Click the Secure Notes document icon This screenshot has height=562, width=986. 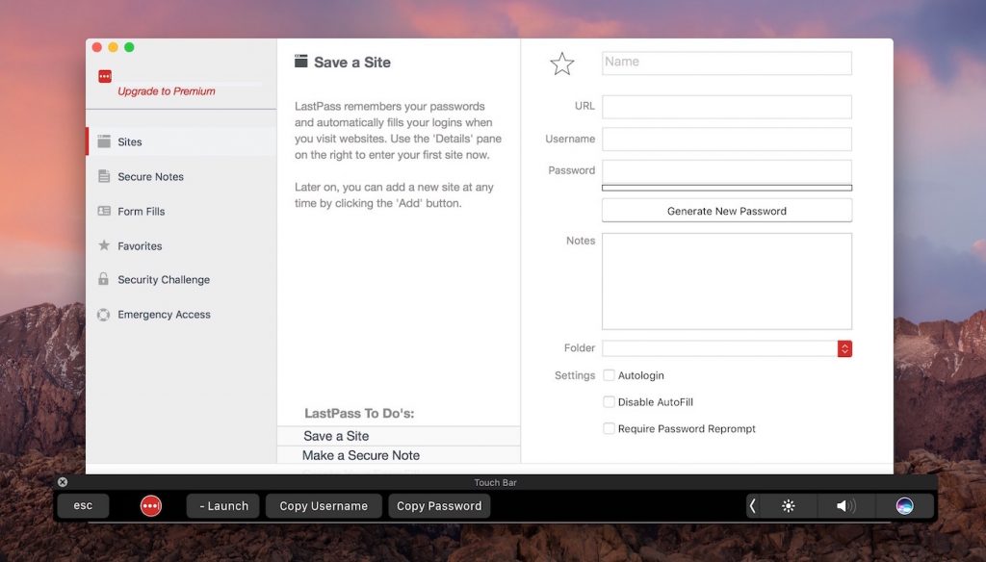104,176
